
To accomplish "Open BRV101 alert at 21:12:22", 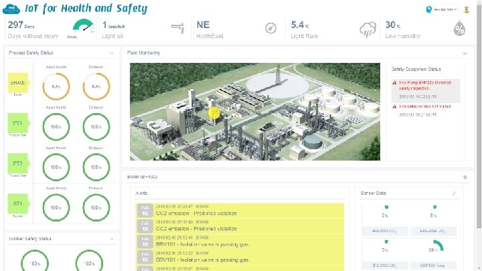I will pyautogui.click(x=240, y=257).
